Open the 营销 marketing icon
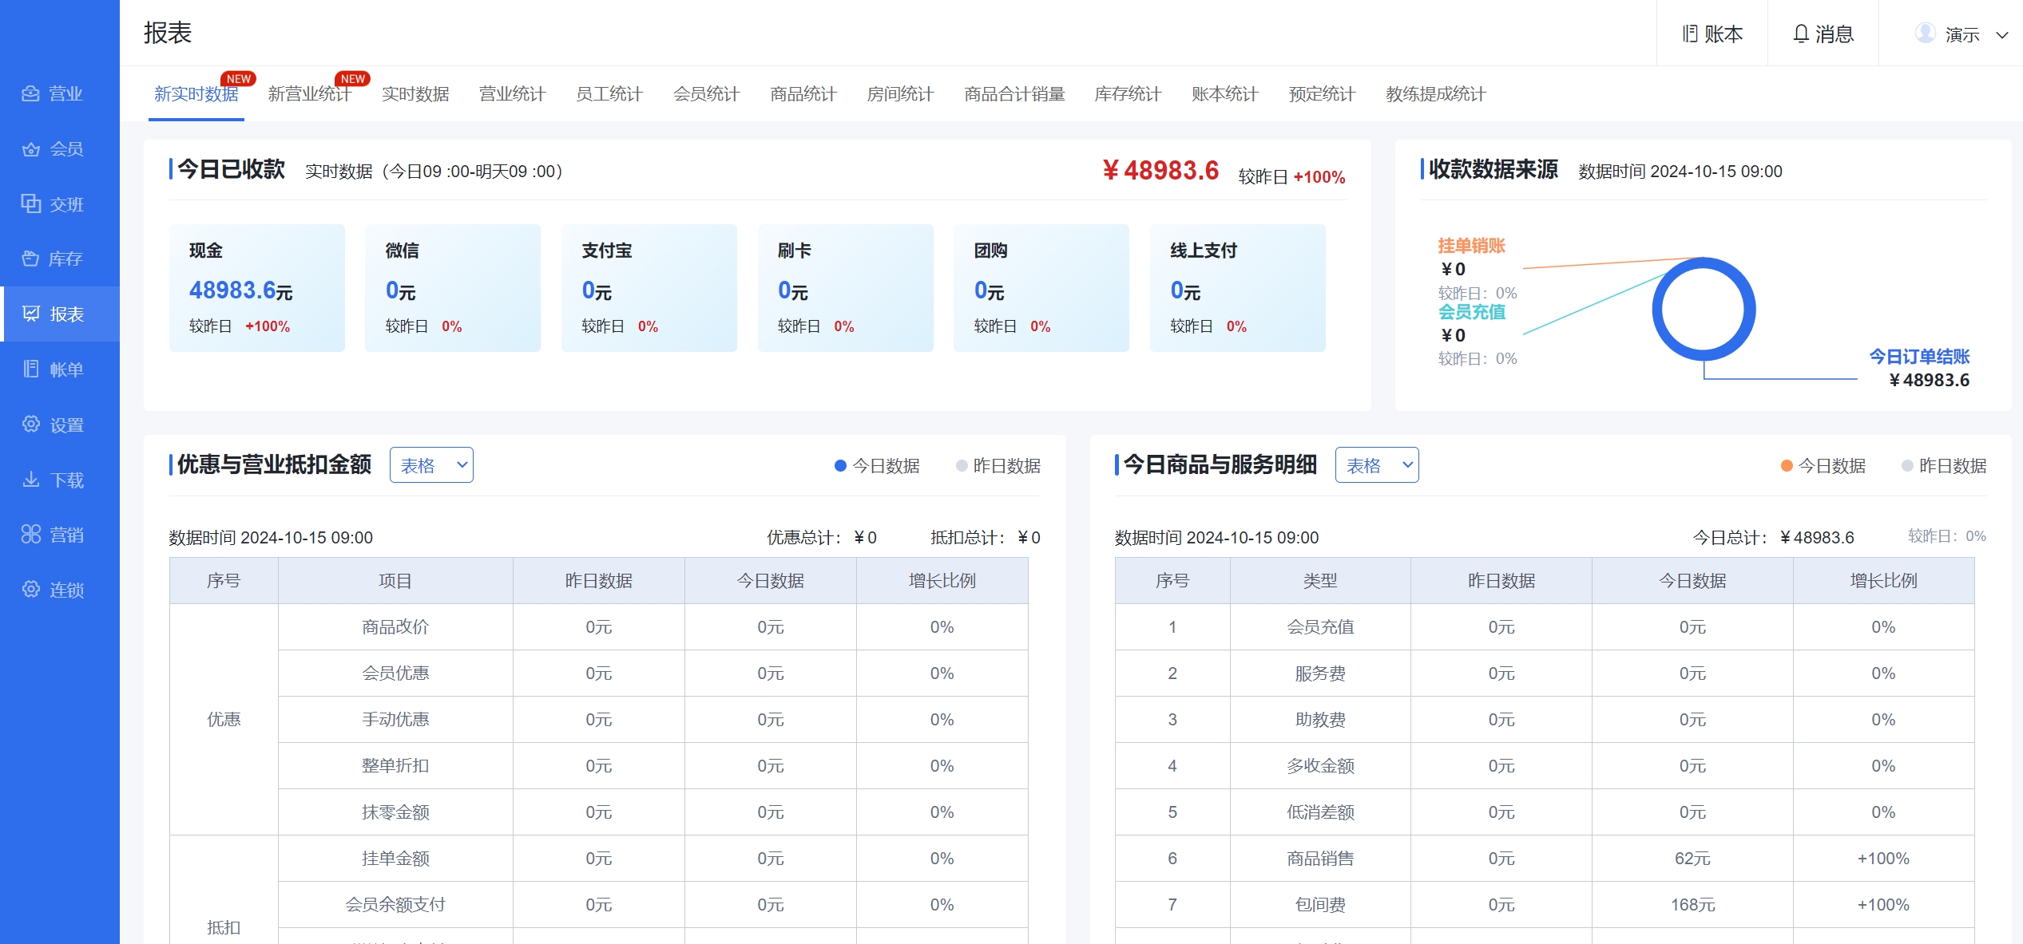The image size is (2023, 944). coord(30,535)
